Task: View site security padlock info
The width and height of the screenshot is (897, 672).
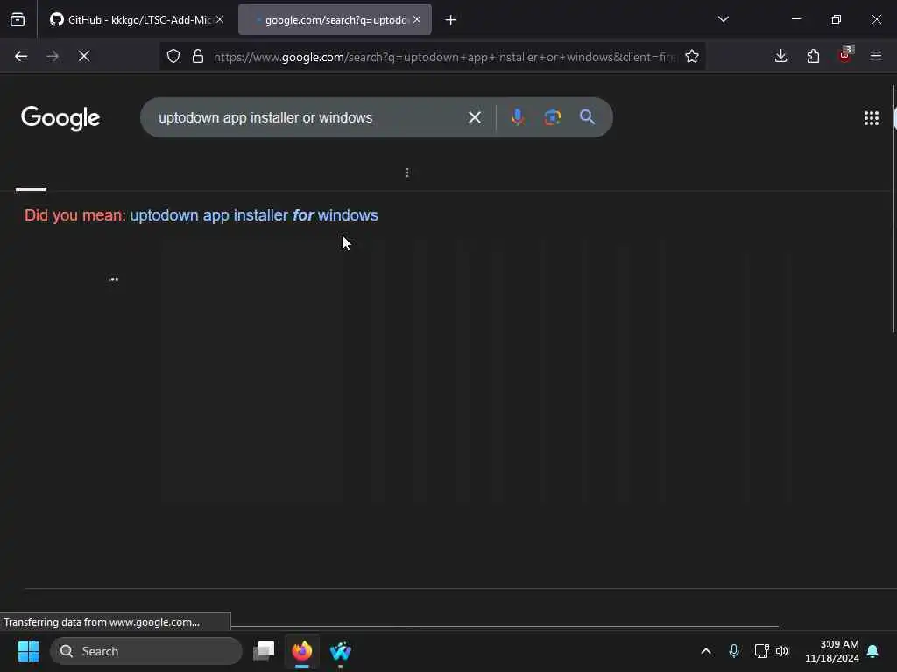Action: point(198,56)
